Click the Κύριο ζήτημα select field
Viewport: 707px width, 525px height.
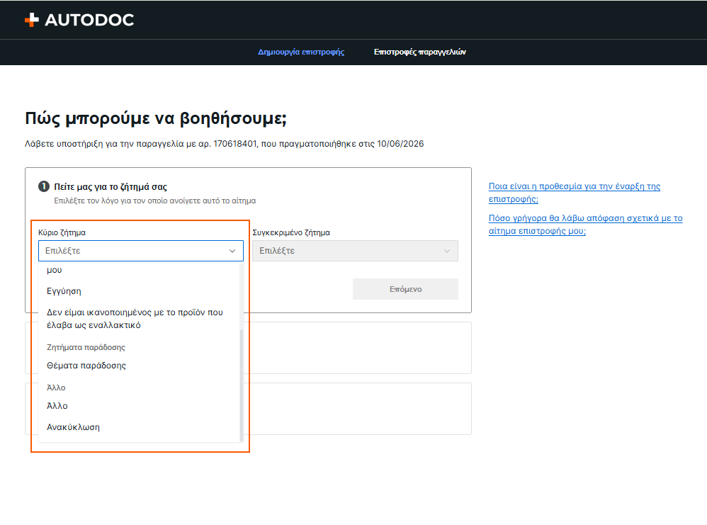click(x=141, y=251)
